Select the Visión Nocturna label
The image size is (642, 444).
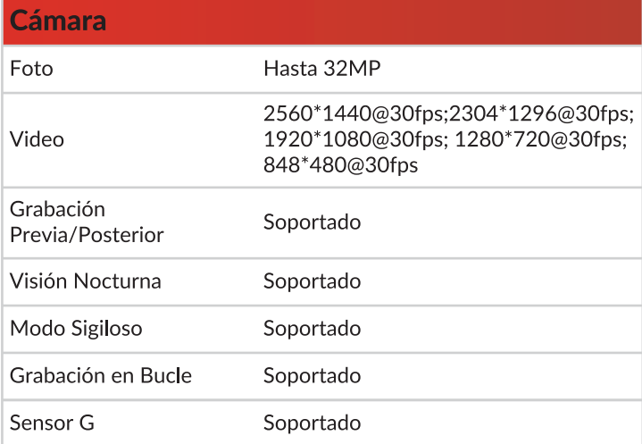pyautogui.click(x=85, y=281)
